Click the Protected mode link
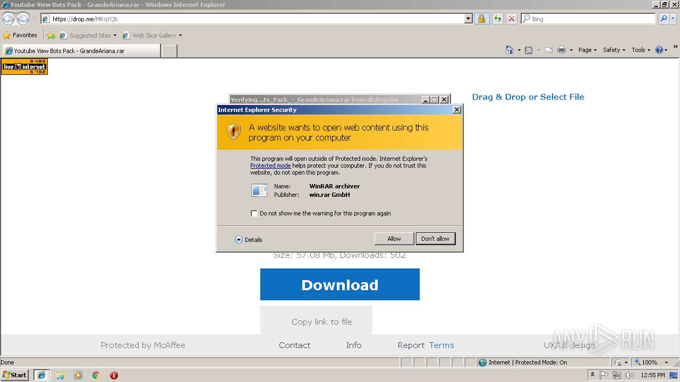The width and height of the screenshot is (680, 382). pyautogui.click(x=270, y=166)
